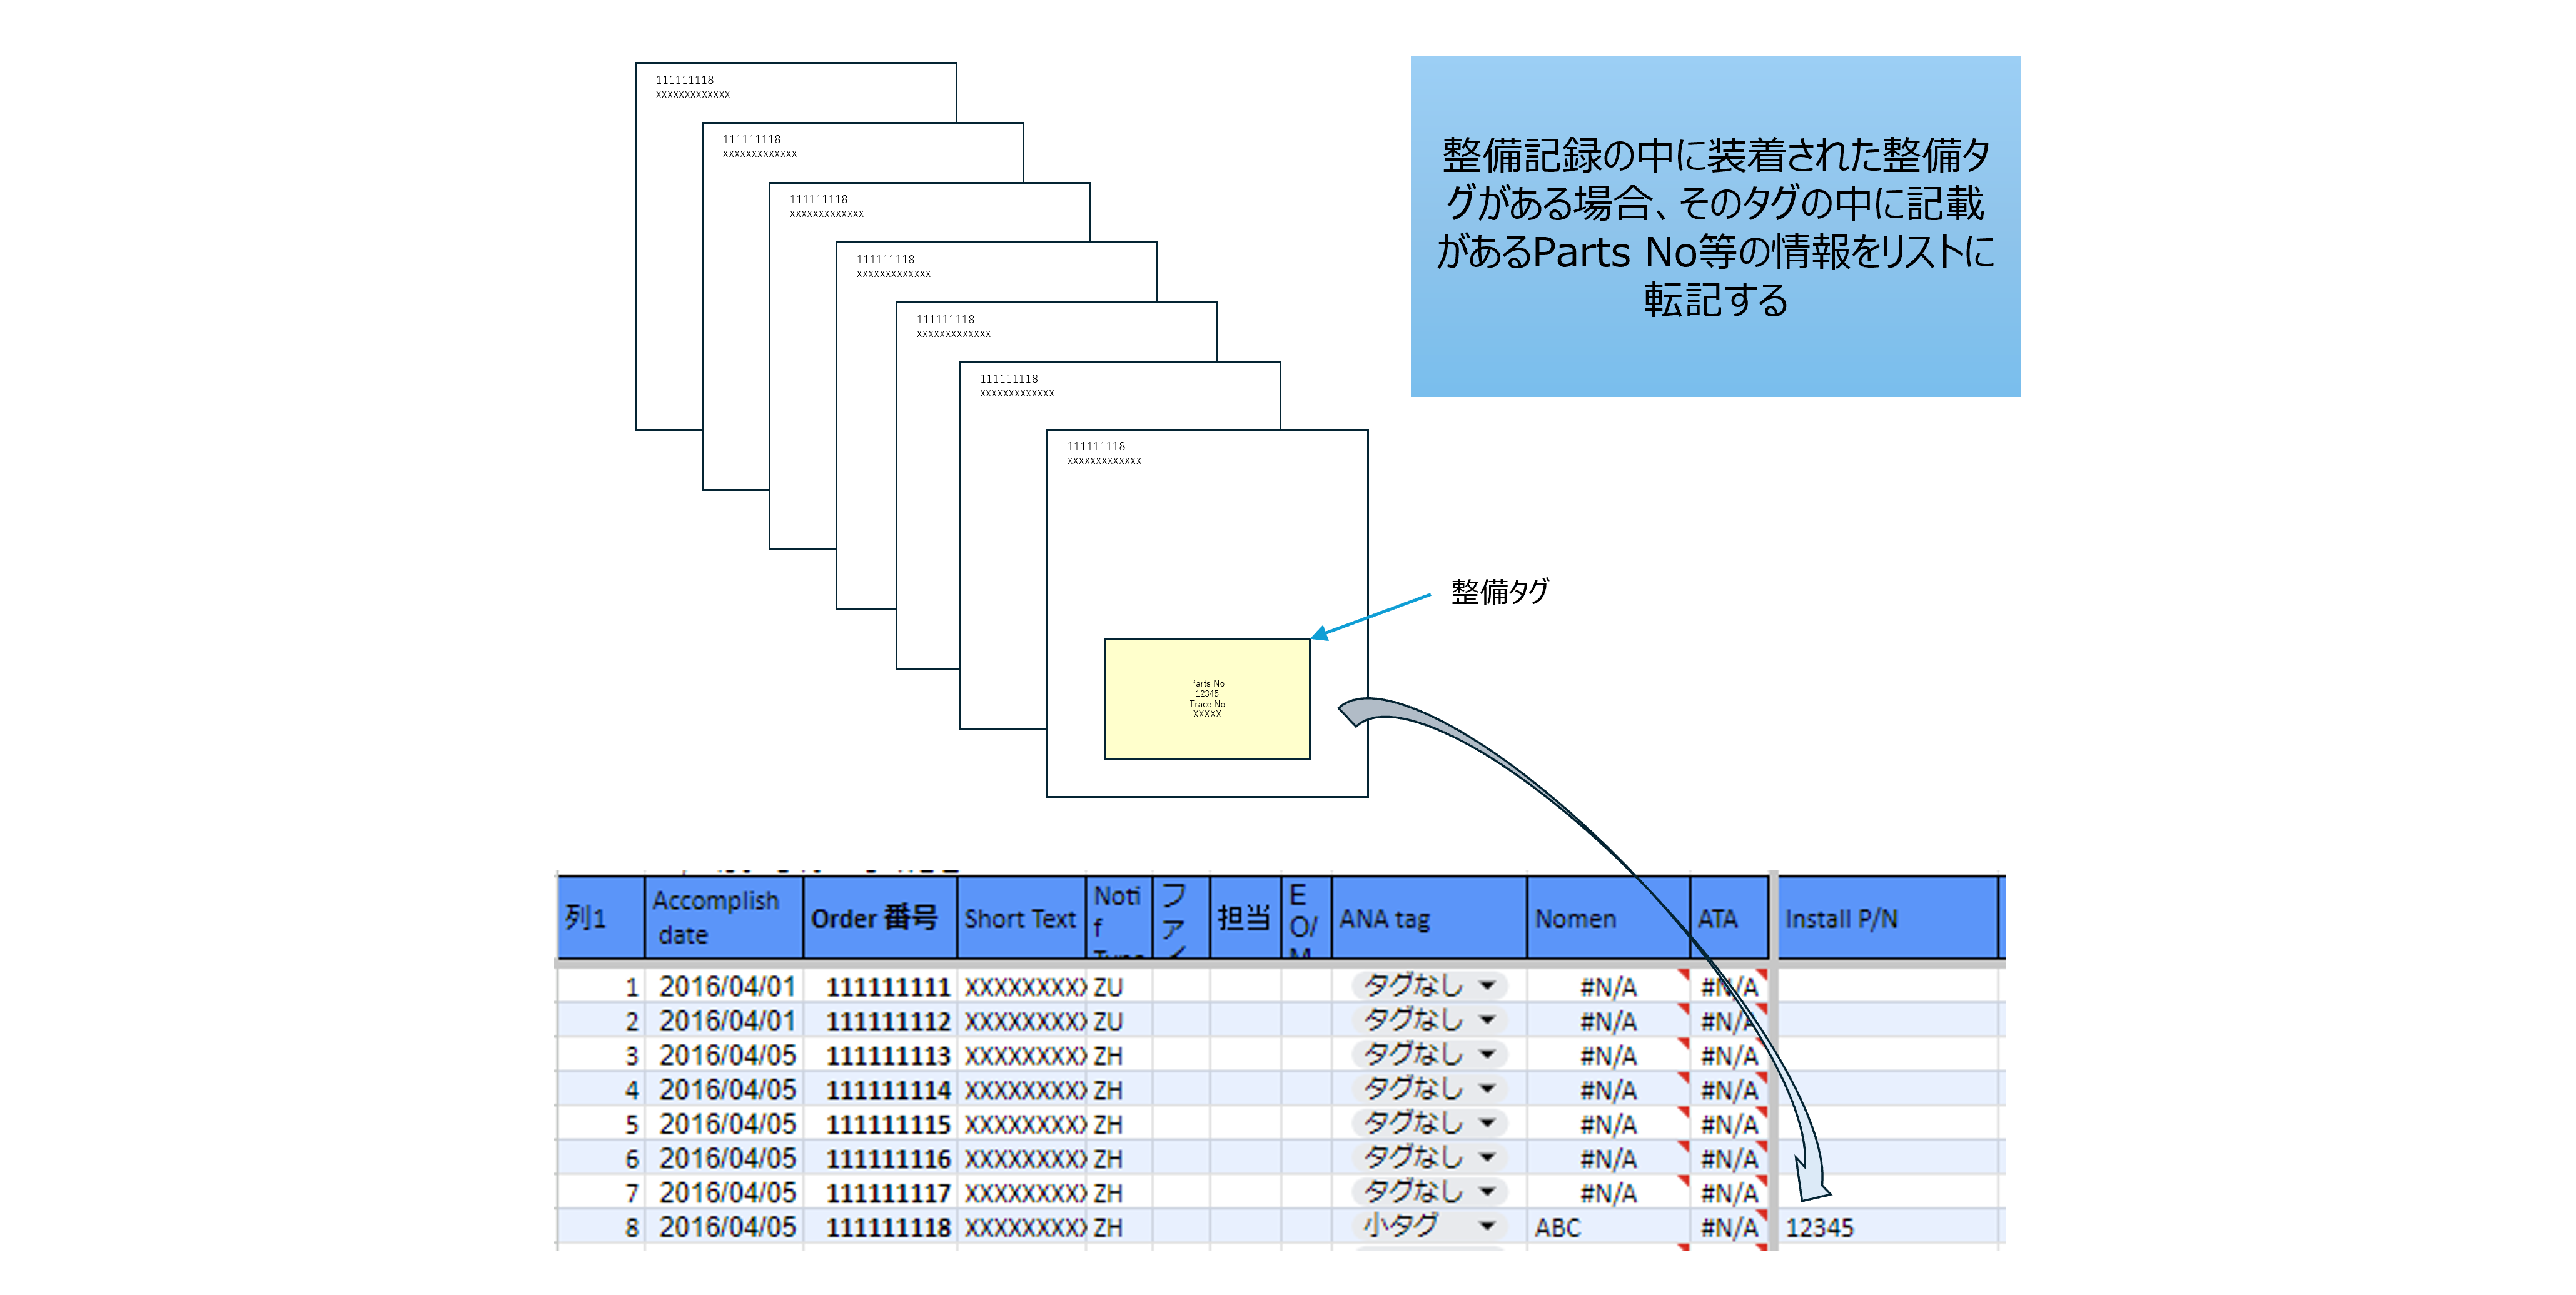Click the ANA tag column header
This screenshot has height=1295, width=2576.
click(1385, 918)
